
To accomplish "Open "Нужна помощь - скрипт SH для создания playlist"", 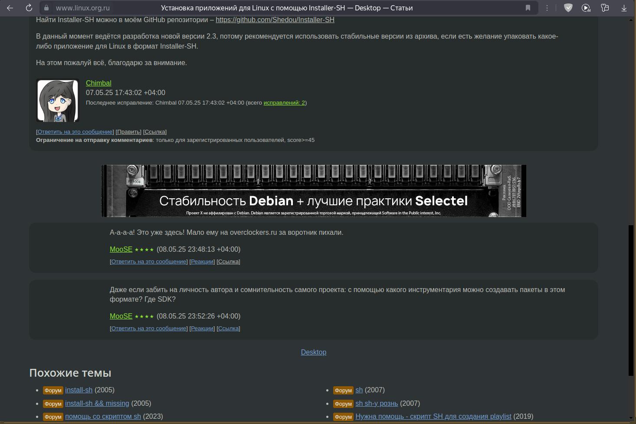I will click(x=433, y=416).
